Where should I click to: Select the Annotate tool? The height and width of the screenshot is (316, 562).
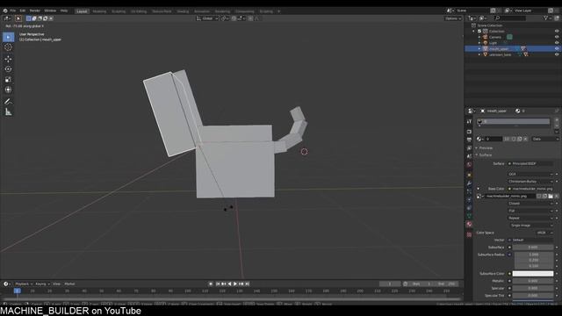(x=8, y=102)
